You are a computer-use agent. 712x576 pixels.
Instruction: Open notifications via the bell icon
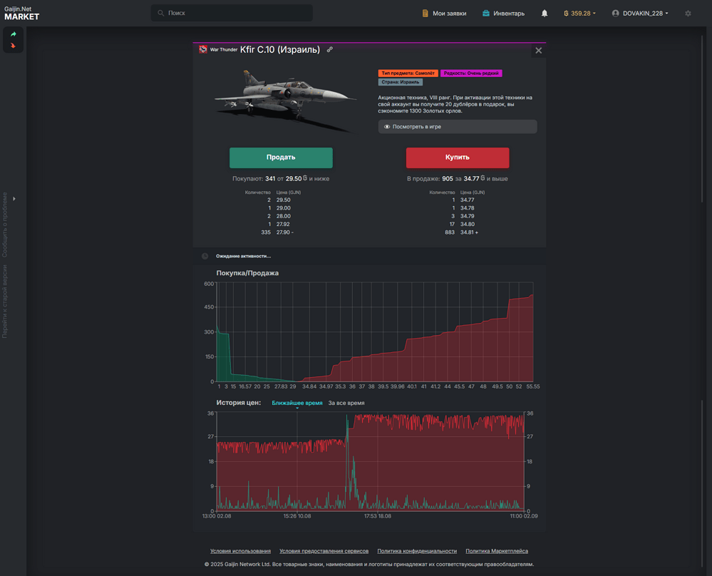545,13
